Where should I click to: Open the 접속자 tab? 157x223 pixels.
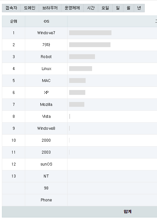[11, 8]
